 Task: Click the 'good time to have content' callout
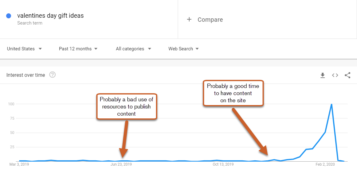(x=233, y=93)
